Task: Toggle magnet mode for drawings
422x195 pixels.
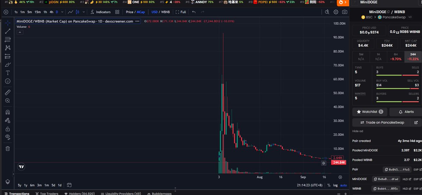Action: click(x=8, y=112)
